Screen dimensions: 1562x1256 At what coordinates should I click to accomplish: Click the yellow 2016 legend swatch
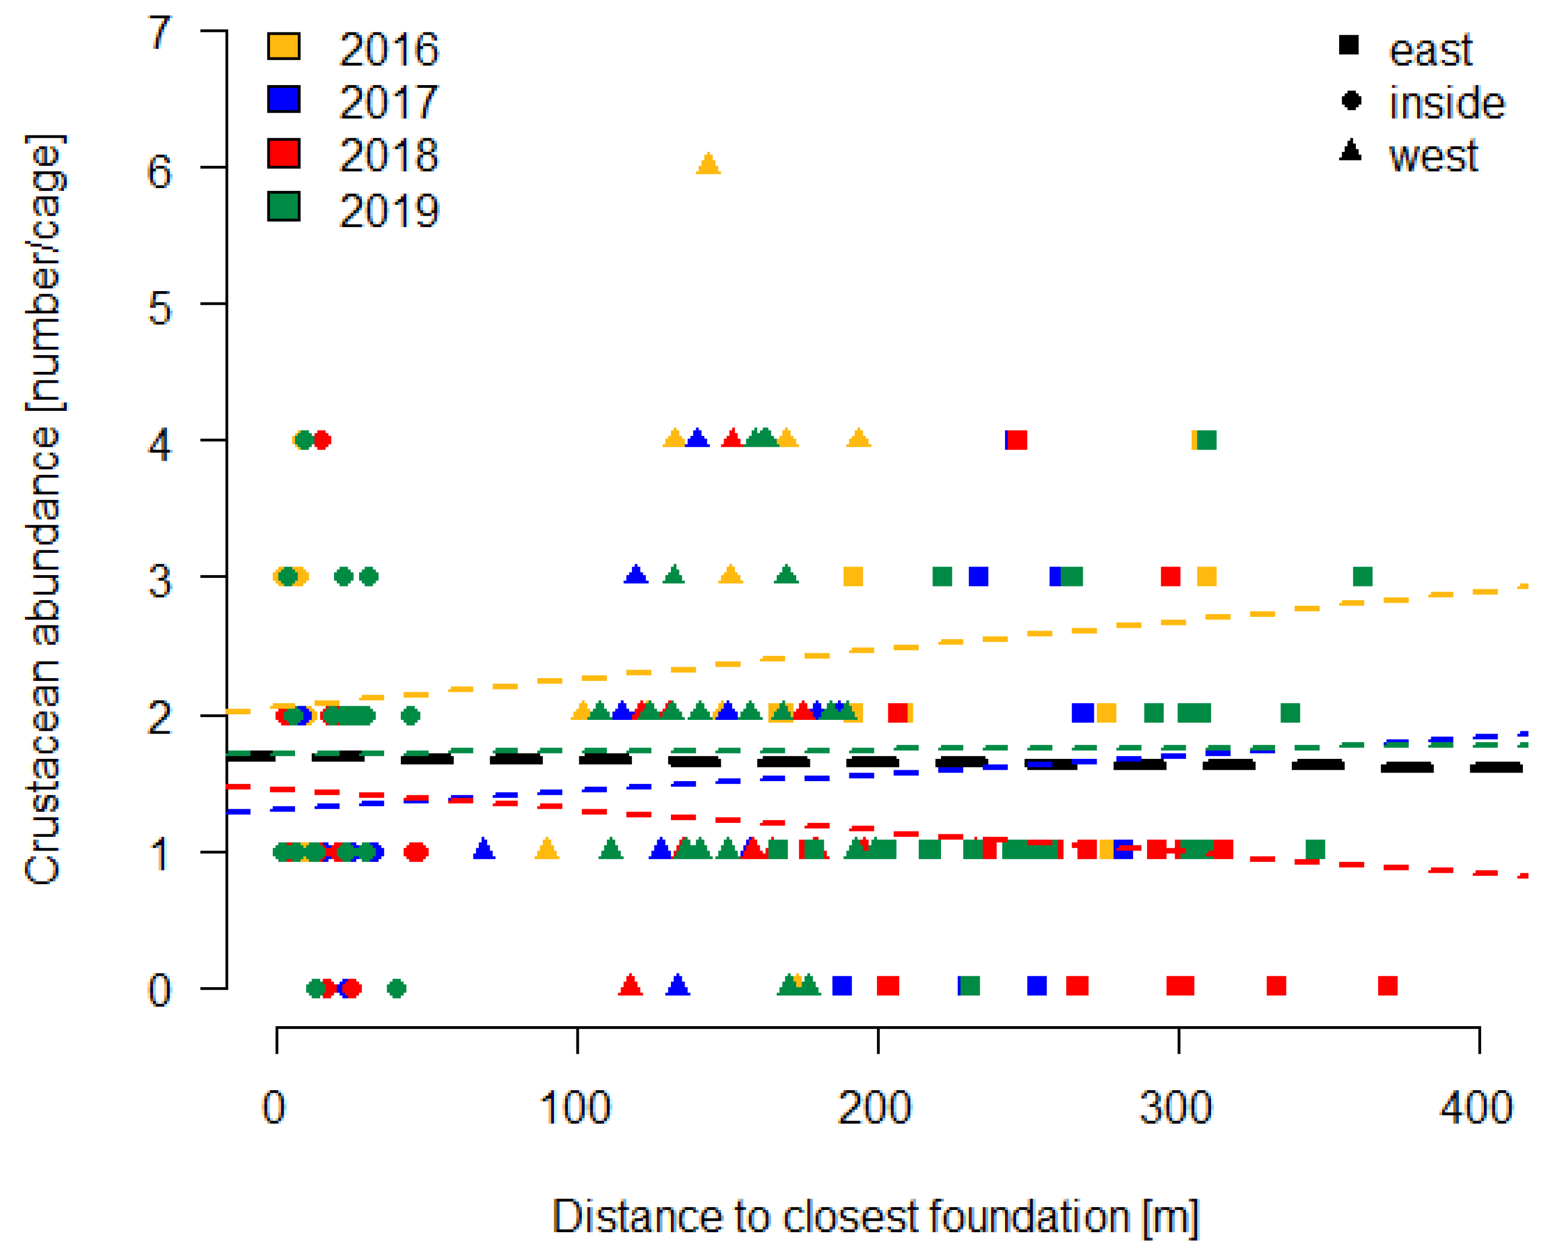283,46
